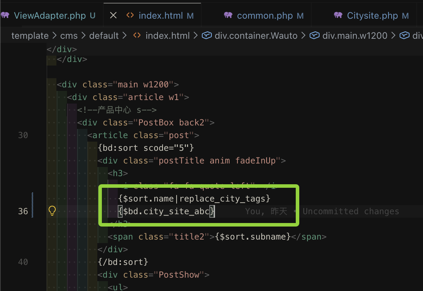The width and height of the screenshot is (423, 291).
Task: Select index.html in the breadcrumb bar
Action: [x=168, y=35]
